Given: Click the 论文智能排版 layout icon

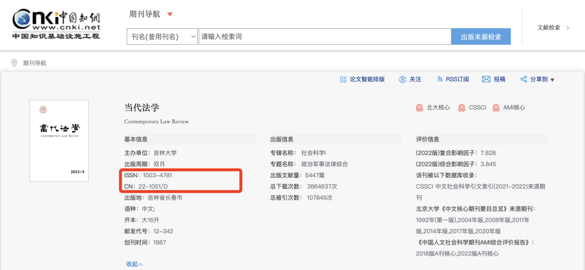Looking at the screenshot, I should pyautogui.click(x=343, y=79).
